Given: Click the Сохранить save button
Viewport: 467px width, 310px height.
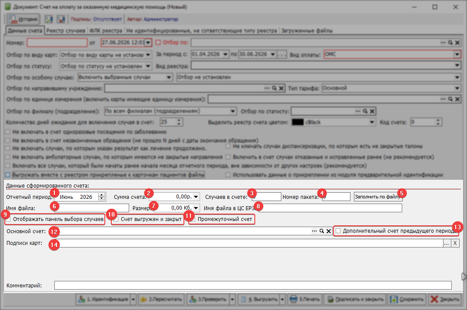Looking at the screenshot, I should [x=407, y=299].
